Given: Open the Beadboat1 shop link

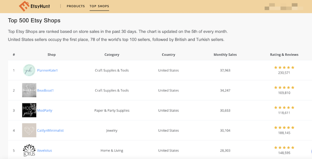Looking at the screenshot, I should pos(45,90).
